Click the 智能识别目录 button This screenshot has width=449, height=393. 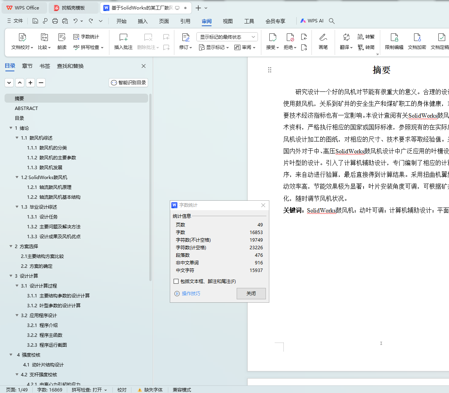point(128,83)
